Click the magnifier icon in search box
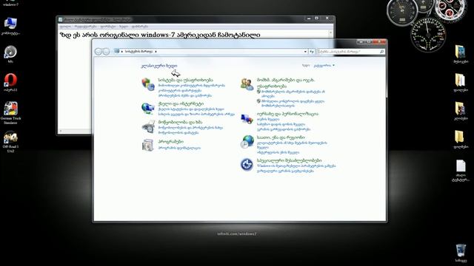This screenshot has height=266, width=474. click(x=382, y=52)
